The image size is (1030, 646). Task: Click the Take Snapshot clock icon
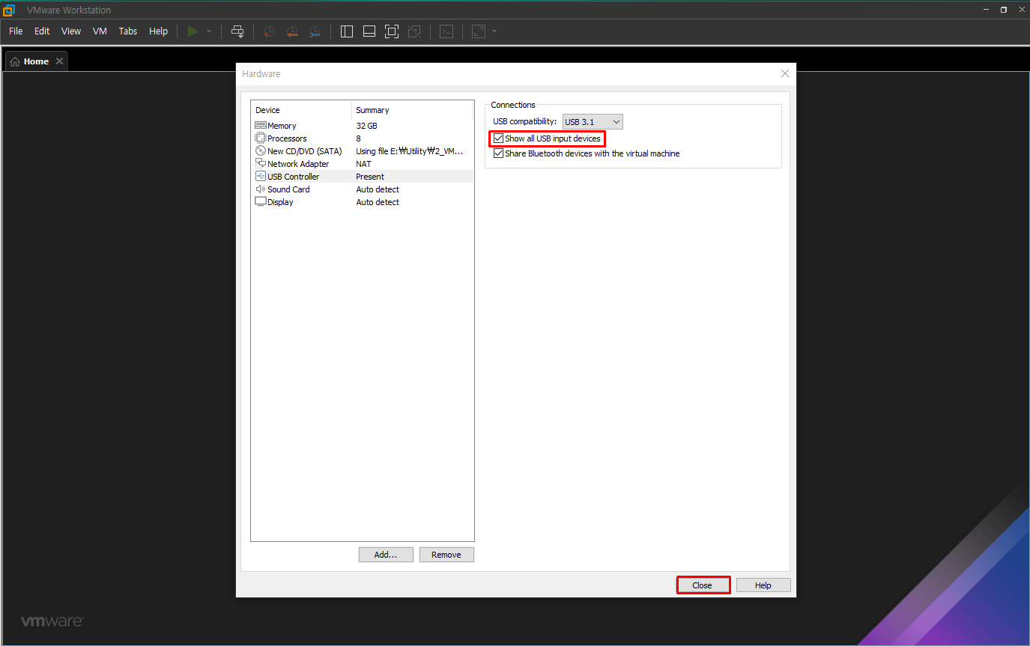pyautogui.click(x=269, y=31)
